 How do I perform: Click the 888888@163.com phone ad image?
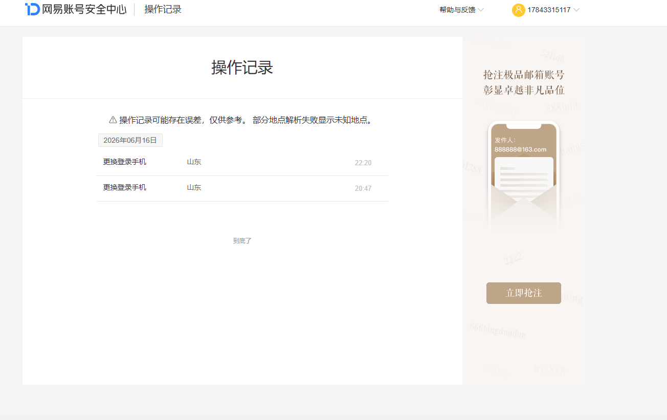[x=524, y=174]
